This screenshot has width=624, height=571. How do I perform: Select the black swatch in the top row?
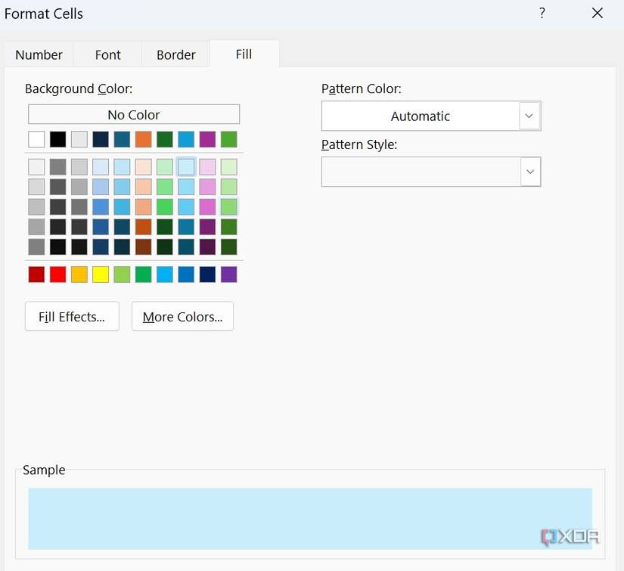(57, 139)
